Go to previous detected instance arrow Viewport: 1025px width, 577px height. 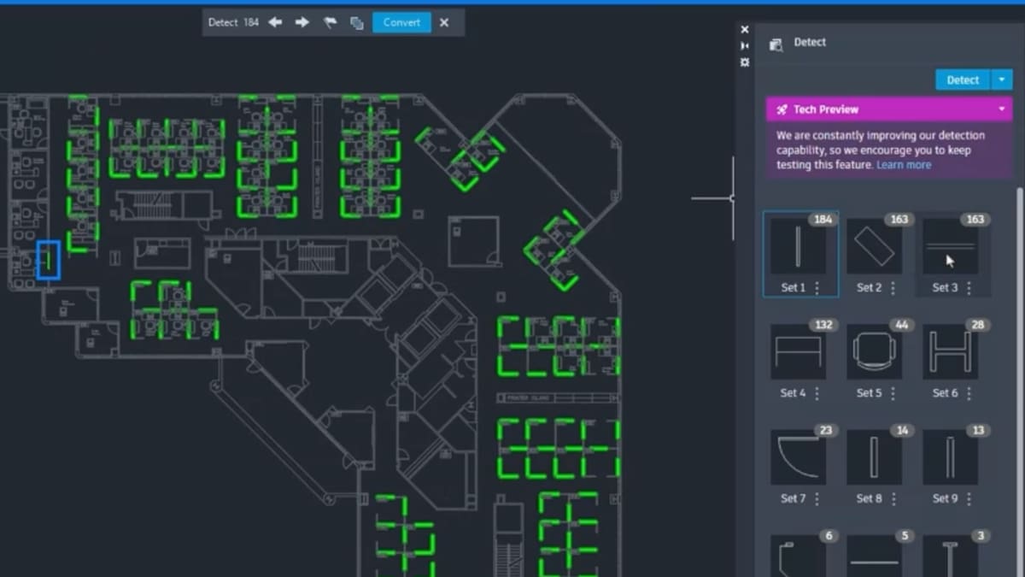coord(275,22)
